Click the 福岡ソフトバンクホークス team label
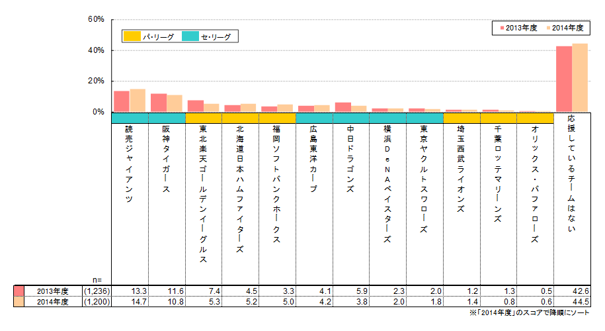The height and width of the screenshot is (331, 605). pyautogui.click(x=276, y=184)
